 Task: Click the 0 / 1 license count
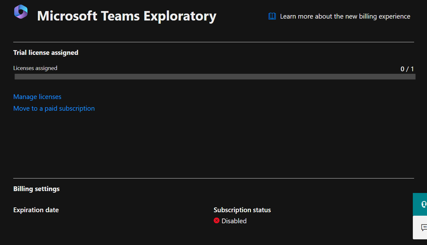click(407, 69)
